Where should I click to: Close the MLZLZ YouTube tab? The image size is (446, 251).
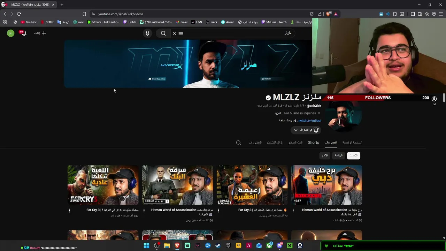pyautogui.click(x=53, y=5)
